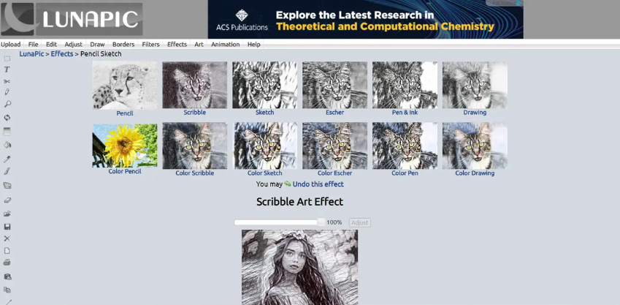Select the Eraser tool
620x305 pixels.
(7, 200)
